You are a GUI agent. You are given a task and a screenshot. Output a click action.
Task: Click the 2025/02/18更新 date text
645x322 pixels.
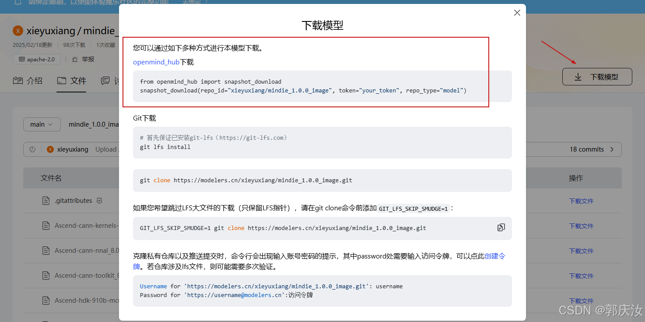click(x=32, y=45)
